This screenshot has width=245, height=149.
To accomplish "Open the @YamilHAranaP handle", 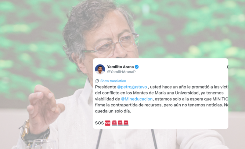I will 121,72.
